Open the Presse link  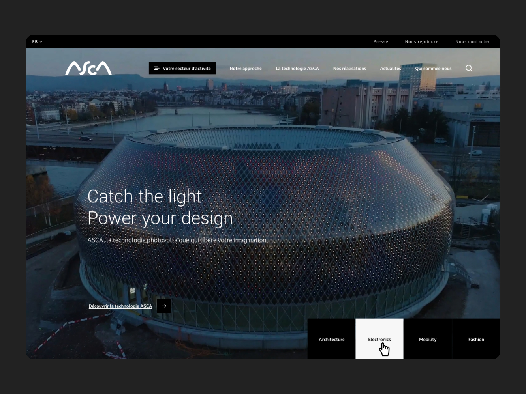coord(381,41)
